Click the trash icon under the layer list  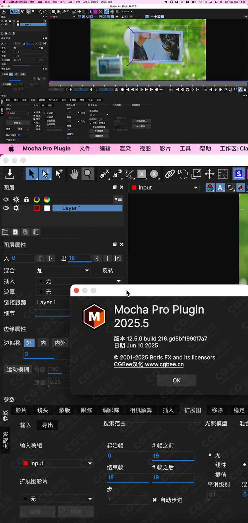click(36, 232)
